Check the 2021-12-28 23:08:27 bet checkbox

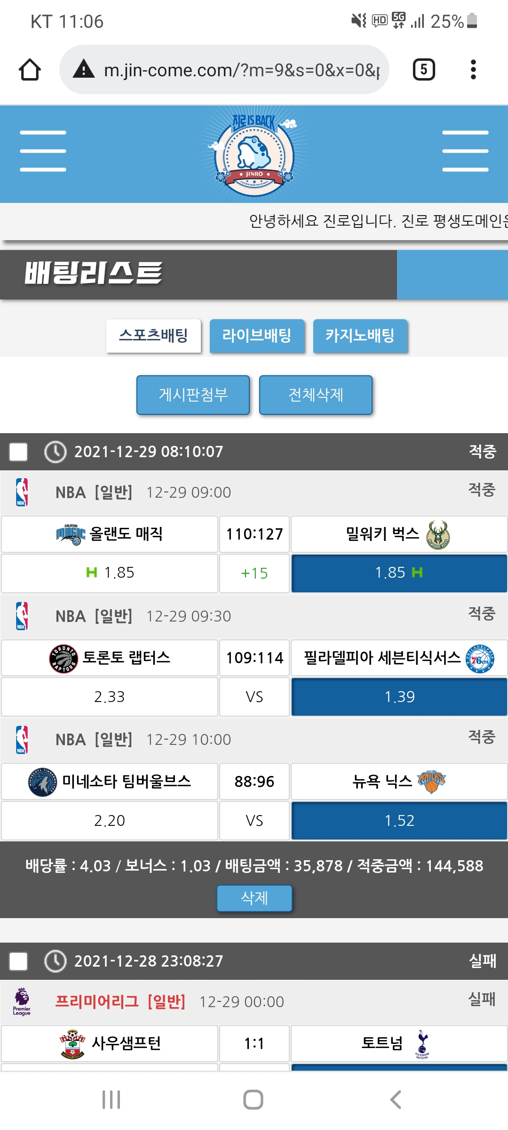pyautogui.click(x=18, y=961)
